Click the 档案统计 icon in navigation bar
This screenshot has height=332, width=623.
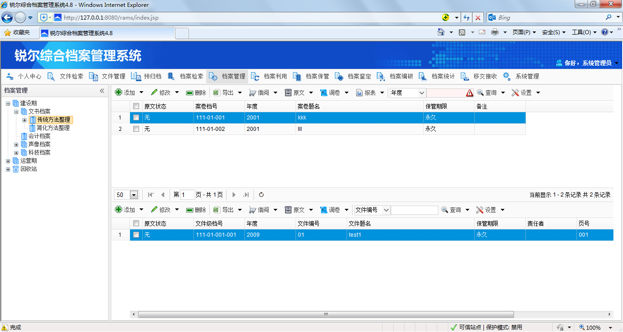[x=423, y=77]
